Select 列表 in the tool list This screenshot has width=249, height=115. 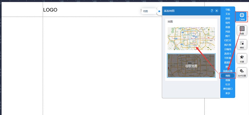pos(228,32)
